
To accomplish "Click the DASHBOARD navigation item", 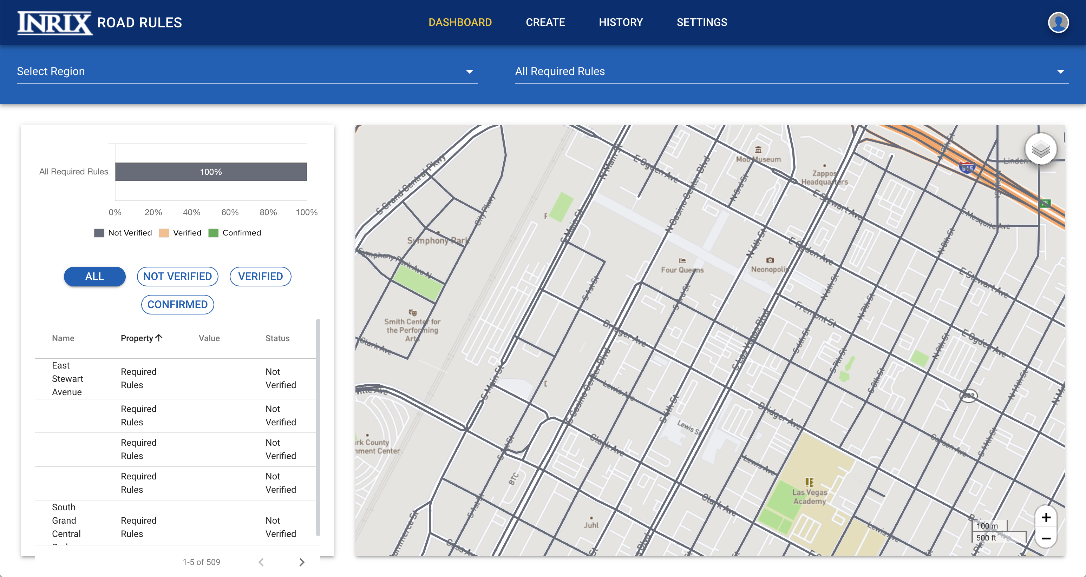I will click(460, 22).
